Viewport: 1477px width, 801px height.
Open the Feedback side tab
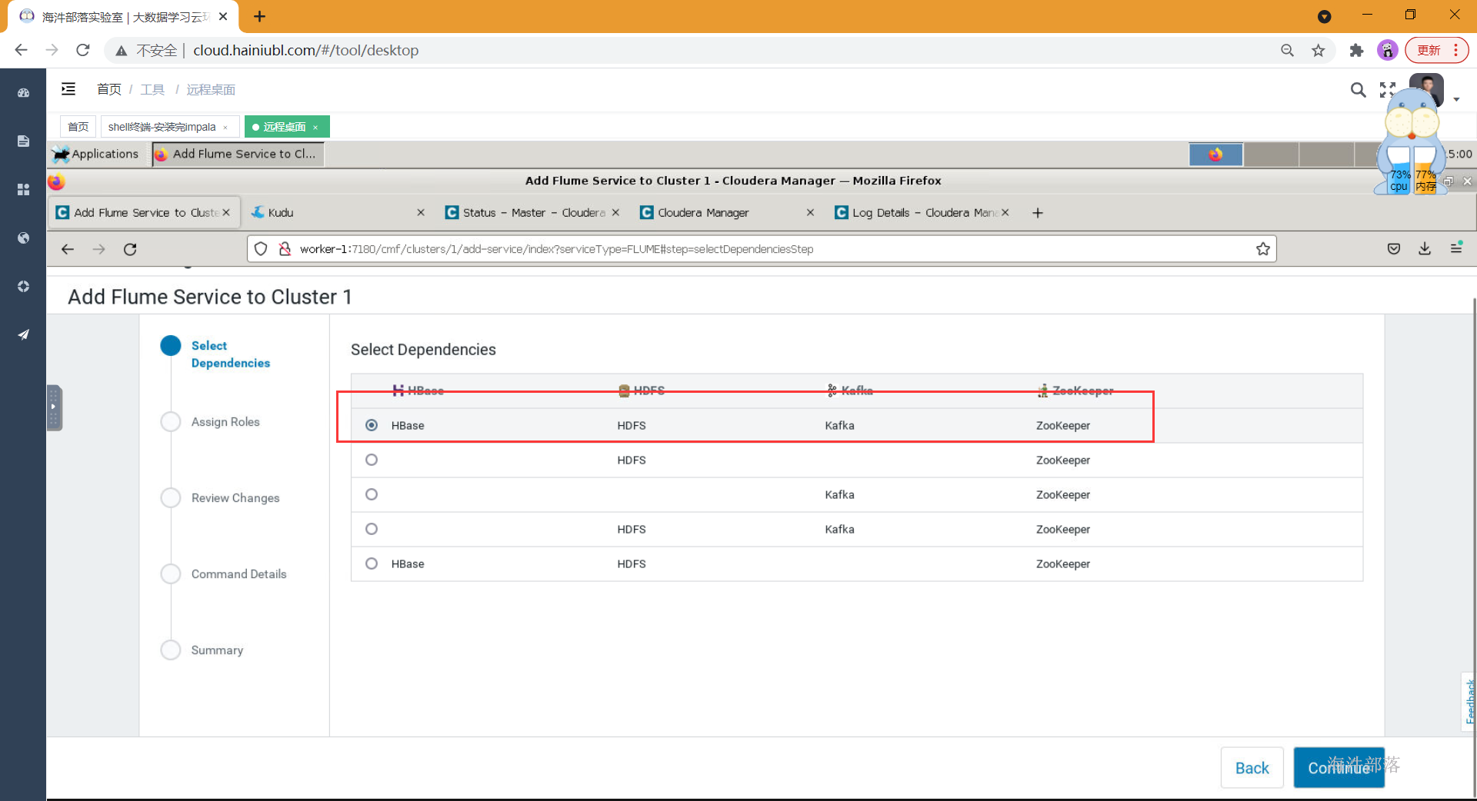click(1469, 701)
